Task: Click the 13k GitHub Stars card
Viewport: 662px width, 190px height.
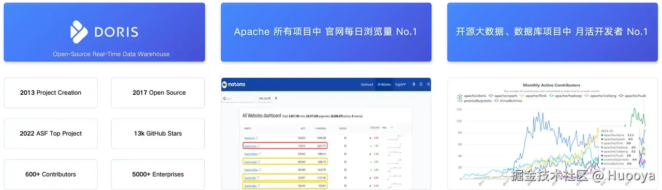Action: (158, 134)
